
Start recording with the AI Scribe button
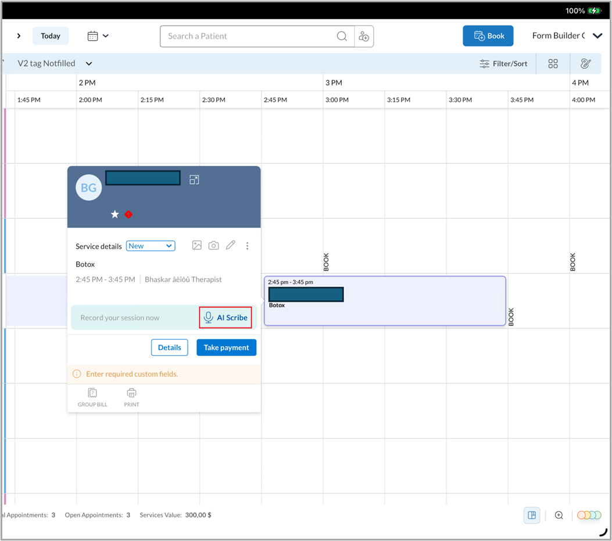(x=226, y=318)
